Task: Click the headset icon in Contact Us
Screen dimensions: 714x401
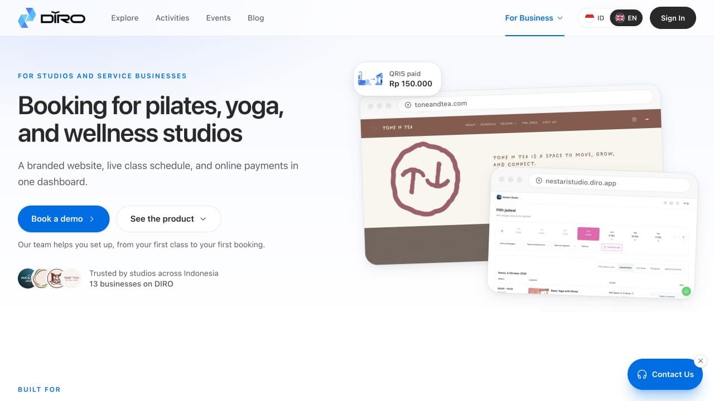Action: pyautogui.click(x=642, y=374)
